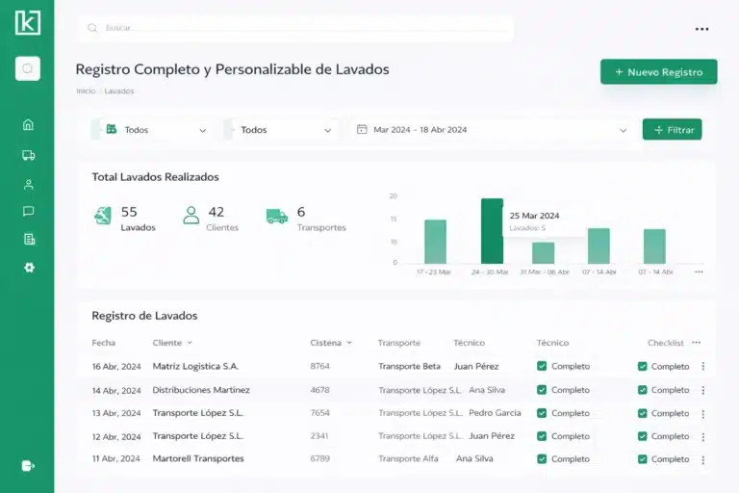Toggle Técnico checkbox for Martorell Transportes row
Screen dimensions: 739x493
point(542,459)
